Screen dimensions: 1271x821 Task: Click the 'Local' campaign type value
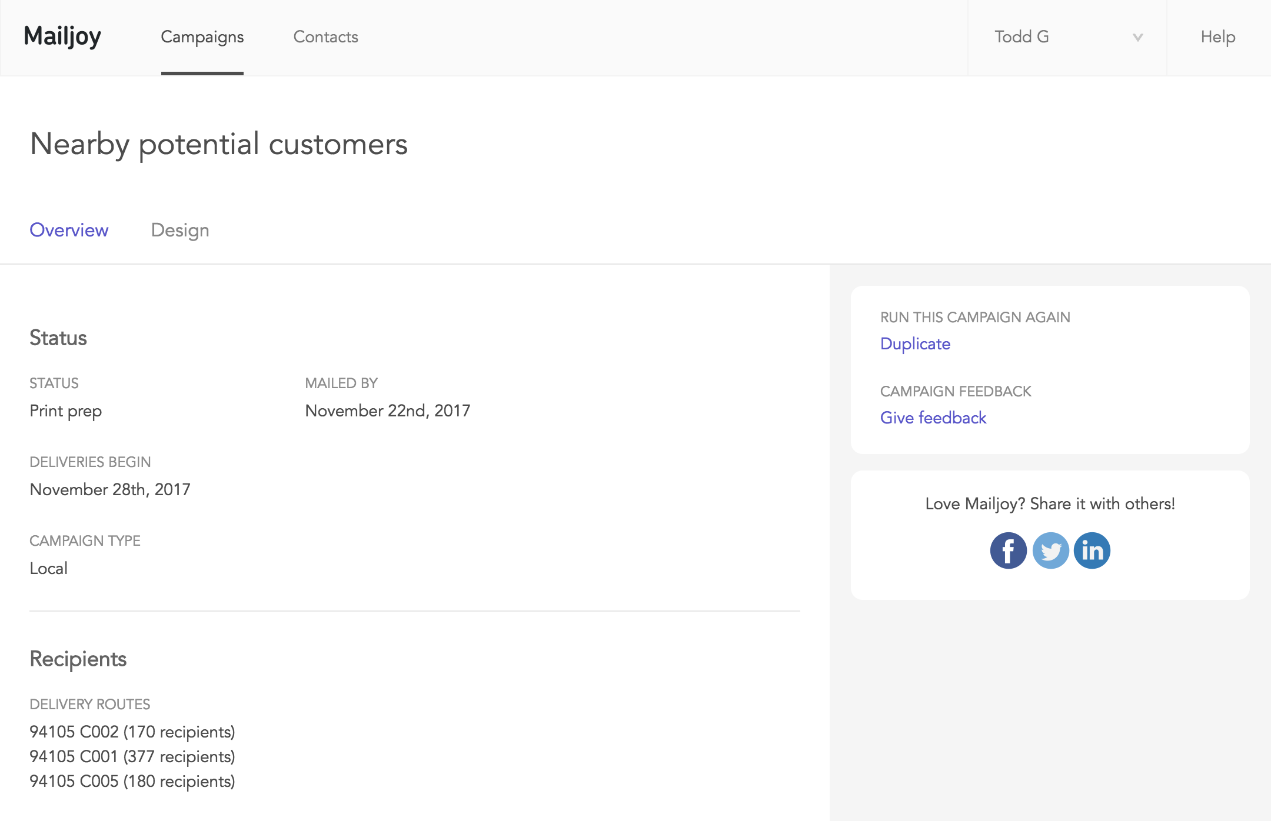click(x=49, y=568)
